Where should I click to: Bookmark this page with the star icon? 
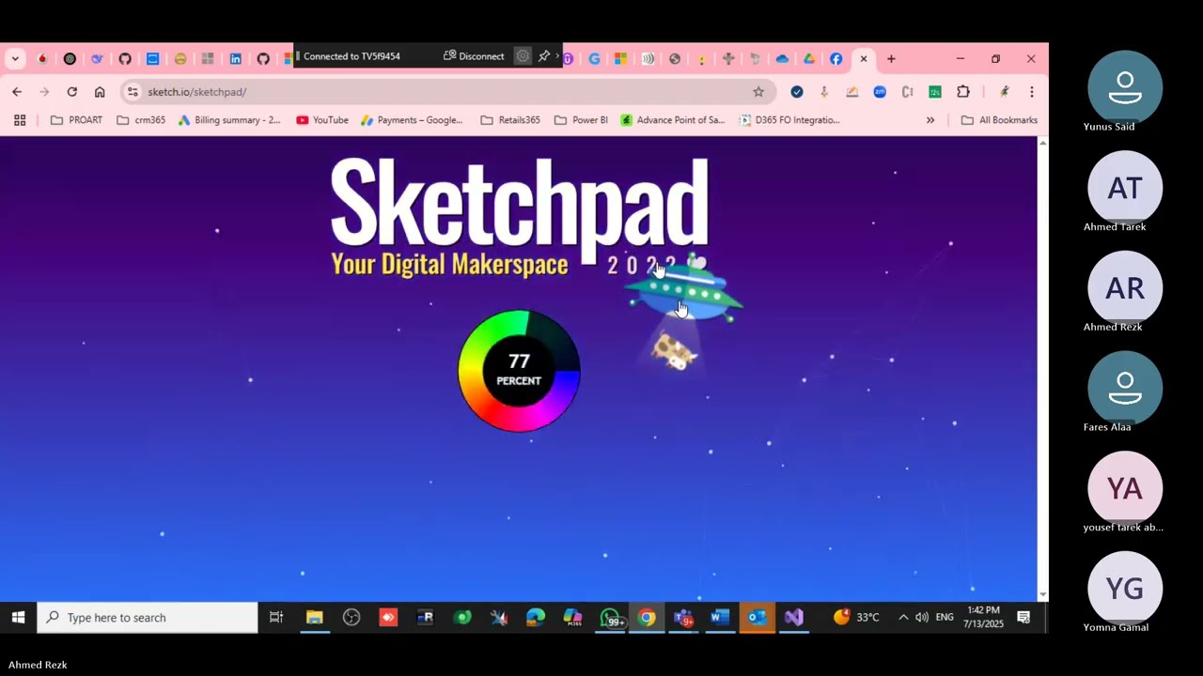click(758, 92)
